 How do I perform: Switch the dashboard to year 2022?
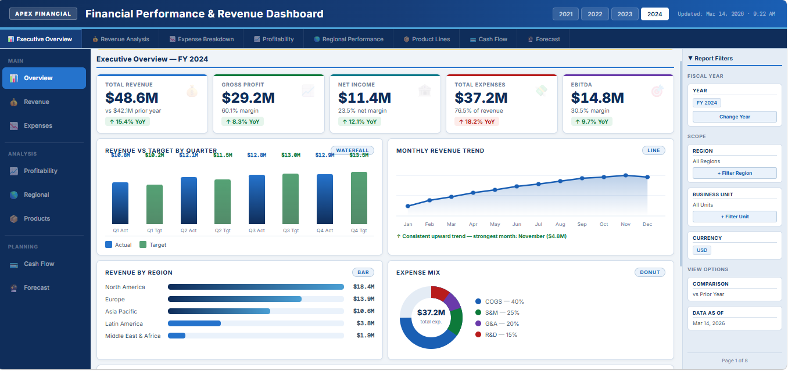coord(595,14)
